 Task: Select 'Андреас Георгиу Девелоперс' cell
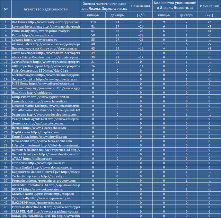(x=46, y=88)
